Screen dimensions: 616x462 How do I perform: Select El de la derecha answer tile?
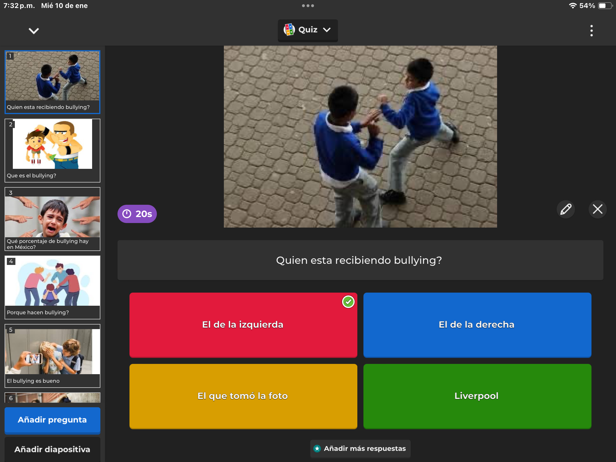tap(477, 325)
